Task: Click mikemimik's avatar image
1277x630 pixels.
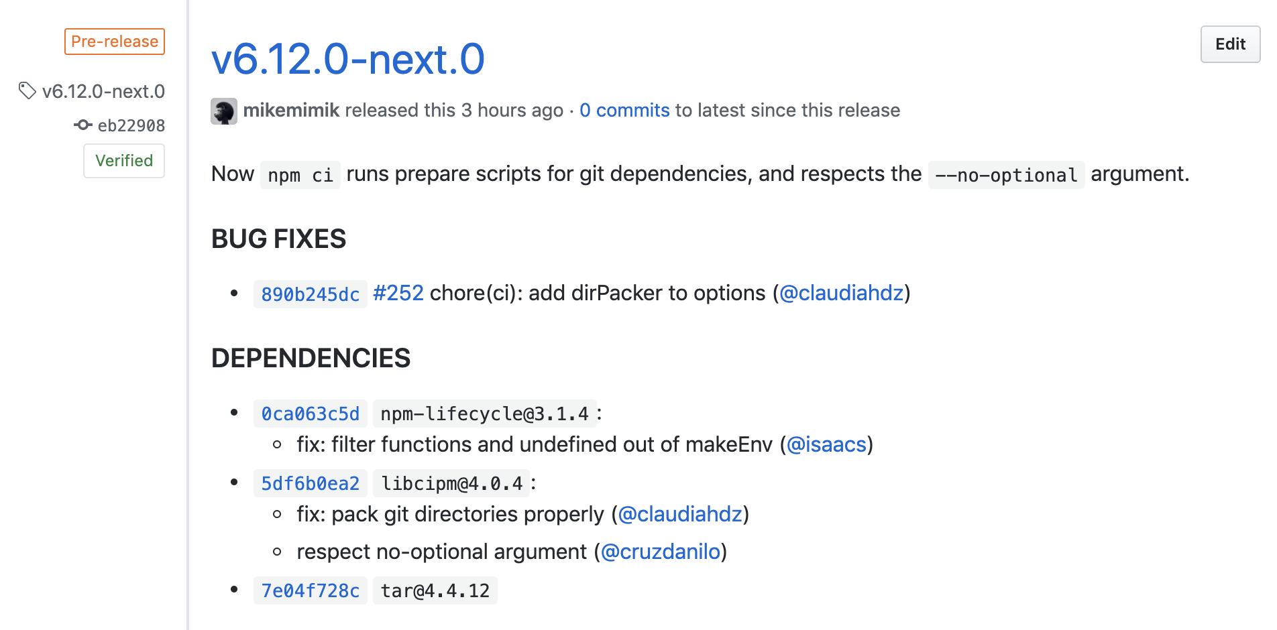Action: 224,111
